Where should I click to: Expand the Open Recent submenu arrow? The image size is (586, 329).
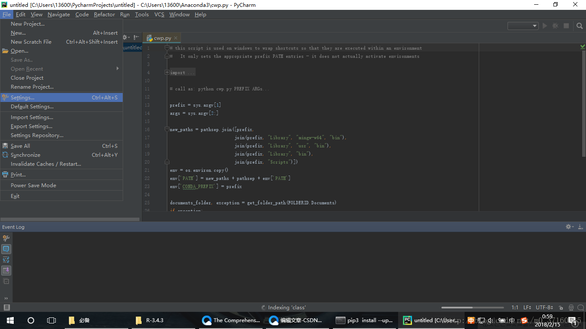[118, 69]
